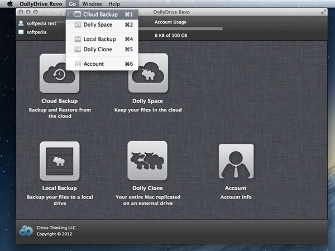Click the 'softpedia test' username text
335x251 pixels.
pyautogui.click(x=41, y=23)
